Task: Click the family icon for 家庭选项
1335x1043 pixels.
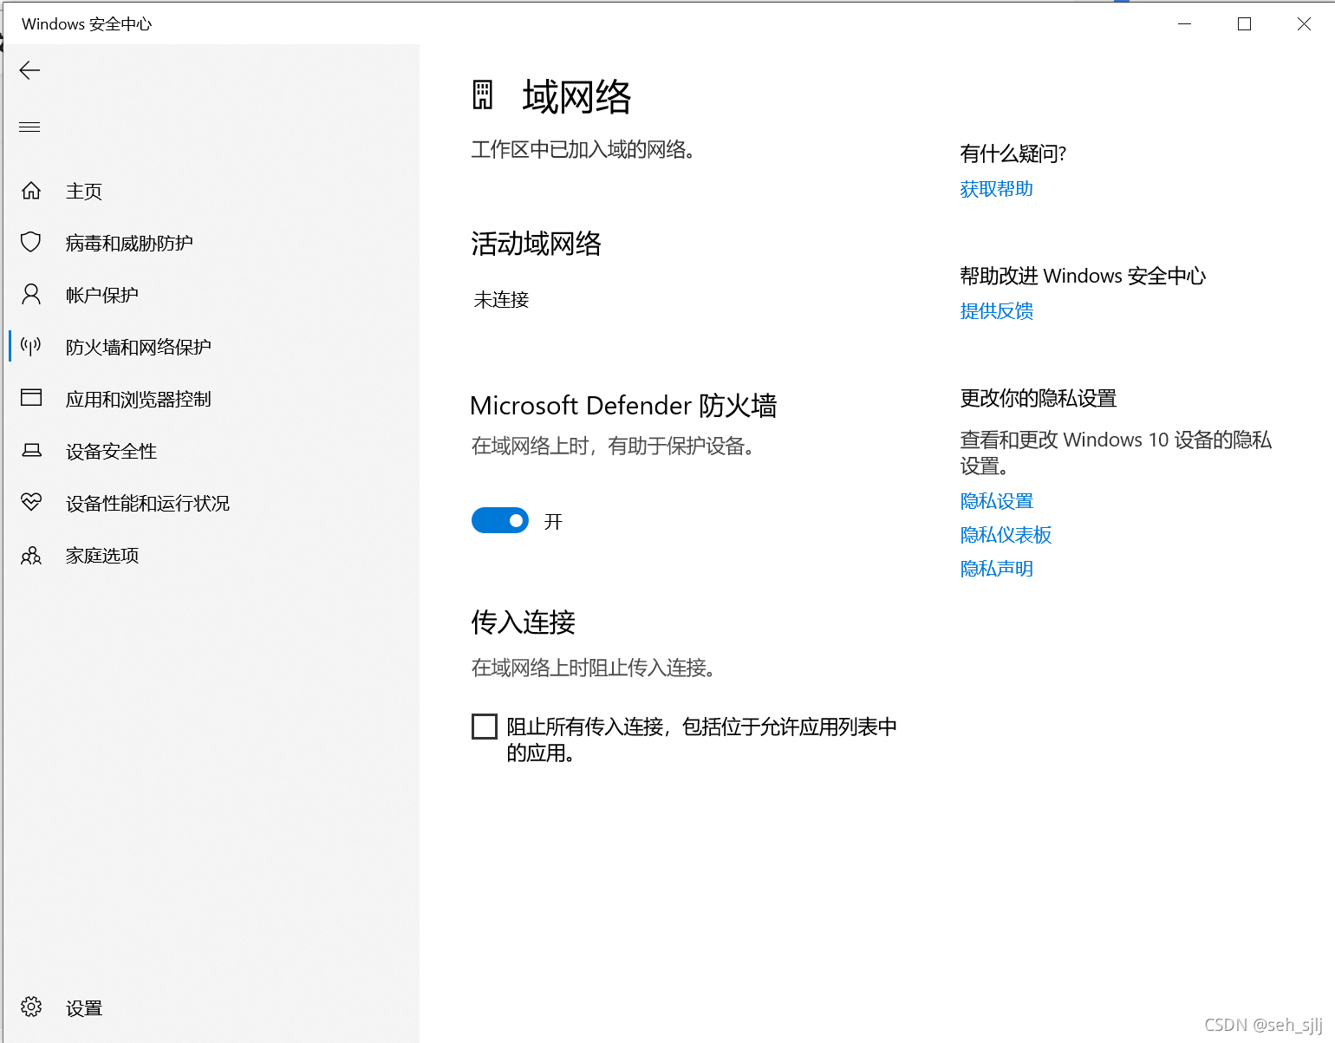Action: click(31, 556)
